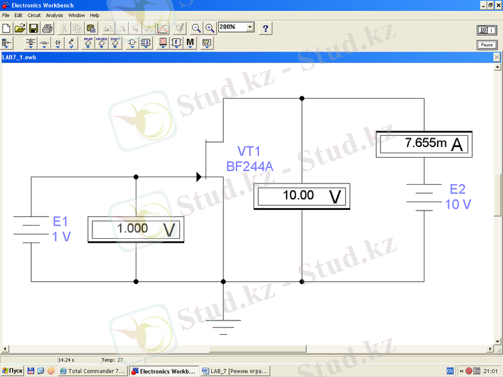Save the circuit with the floppy disk icon
Screen dimensions: 503x377
tap(33, 28)
